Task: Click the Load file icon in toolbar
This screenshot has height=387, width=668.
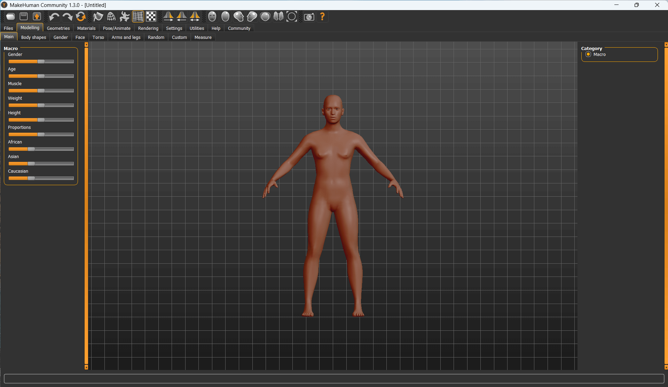Action: tap(10, 17)
